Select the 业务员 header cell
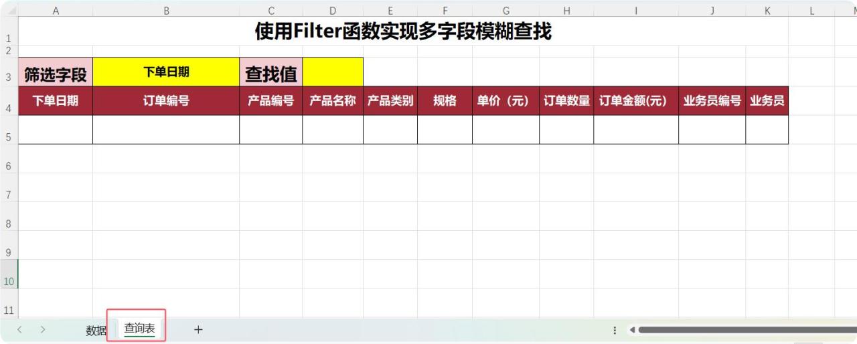 click(x=767, y=101)
